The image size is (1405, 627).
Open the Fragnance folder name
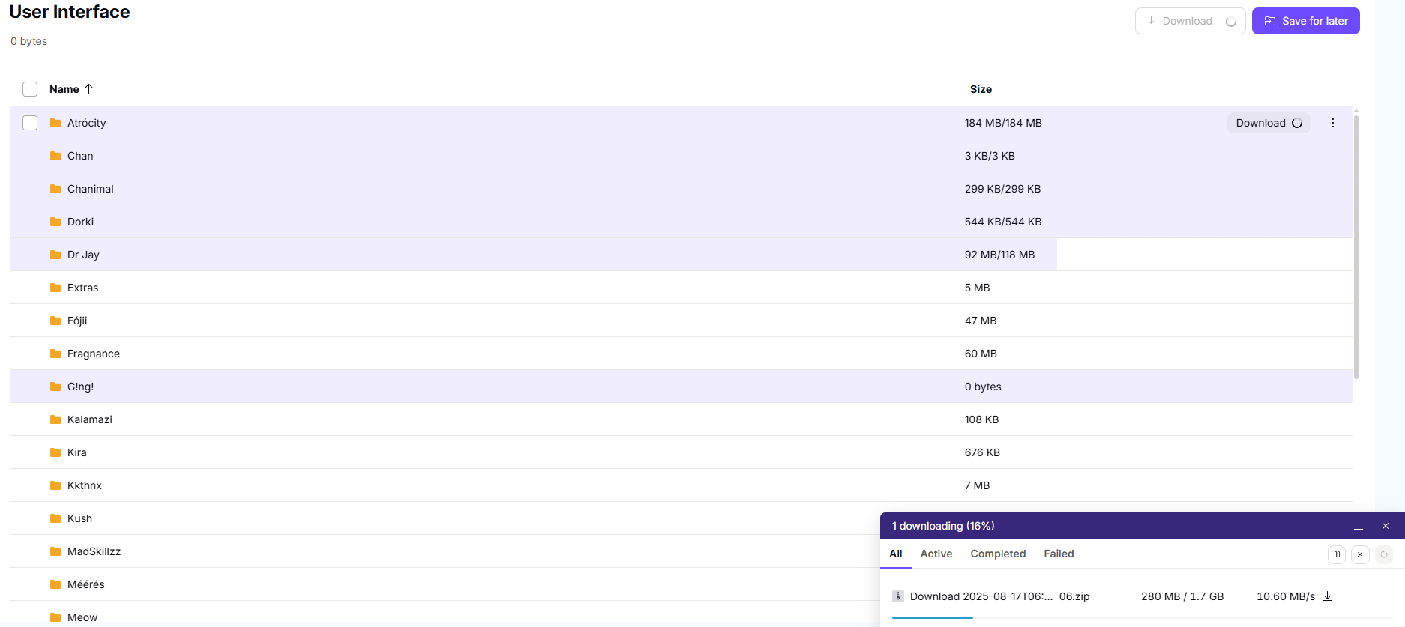click(94, 354)
